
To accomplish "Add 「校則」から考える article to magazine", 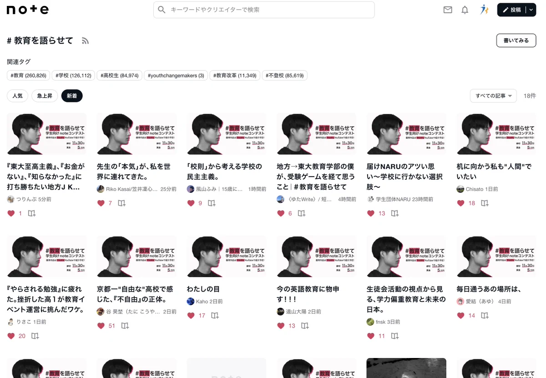I will pos(212,203).
